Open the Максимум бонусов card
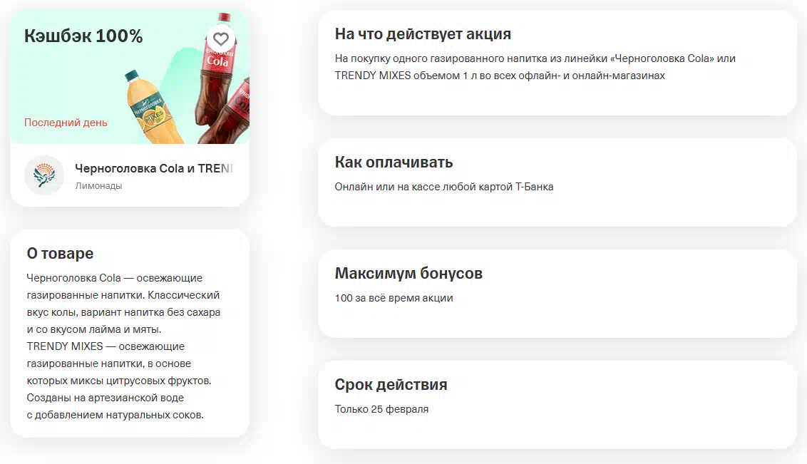Screen dimensions: 807x464 point(557,294)
